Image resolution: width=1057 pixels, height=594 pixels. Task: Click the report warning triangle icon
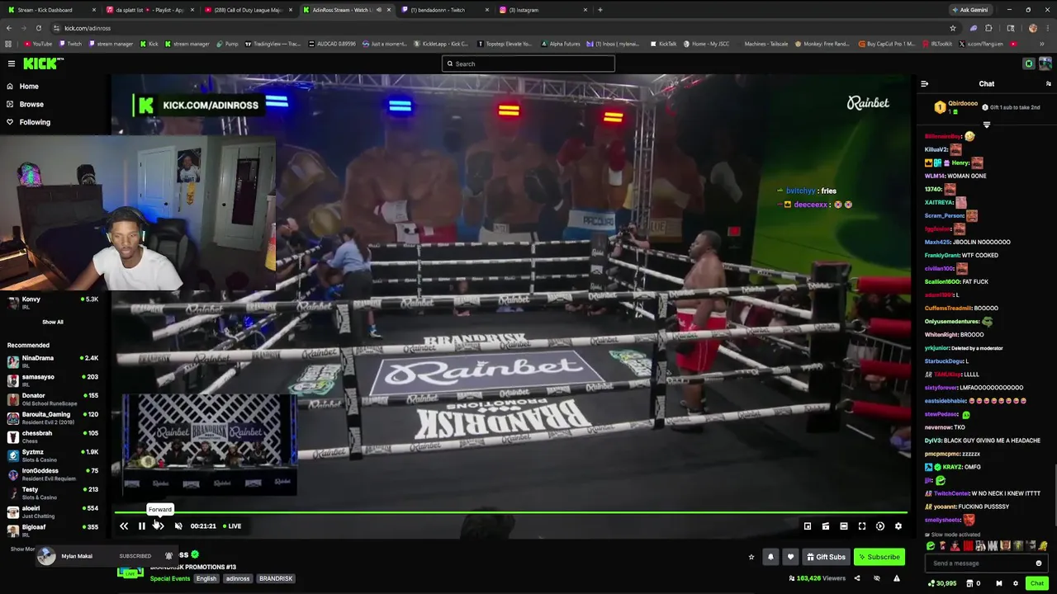pyautogui.click(x=897, y=578)
